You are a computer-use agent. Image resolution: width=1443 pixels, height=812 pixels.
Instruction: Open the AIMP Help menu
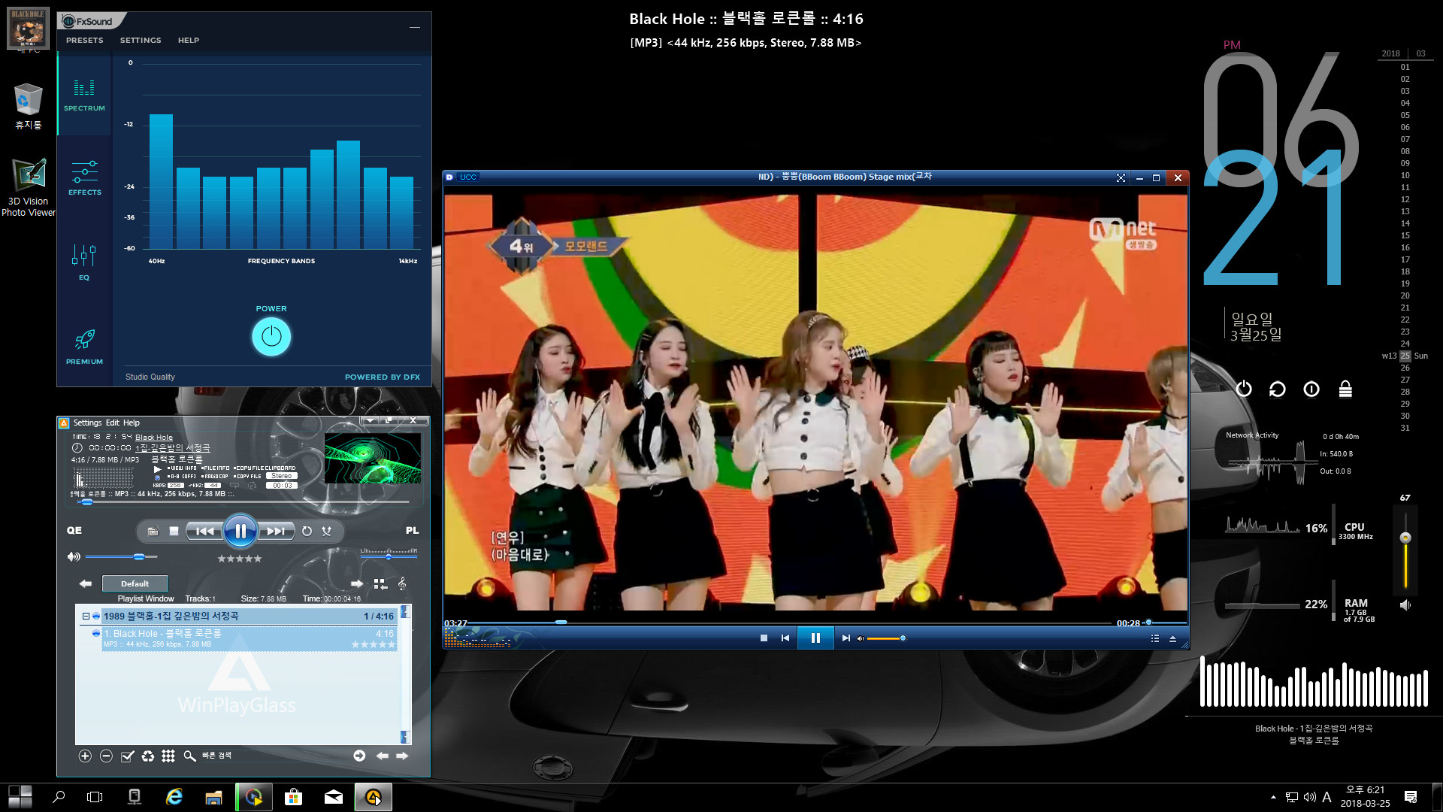pyautogui.click(x=132, y=423)
